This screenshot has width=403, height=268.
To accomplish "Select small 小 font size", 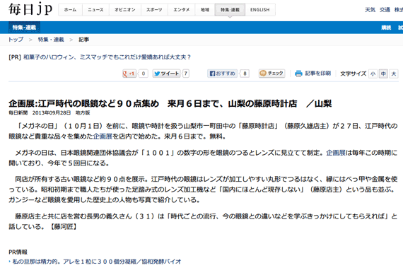I will (x=373, y=74).
